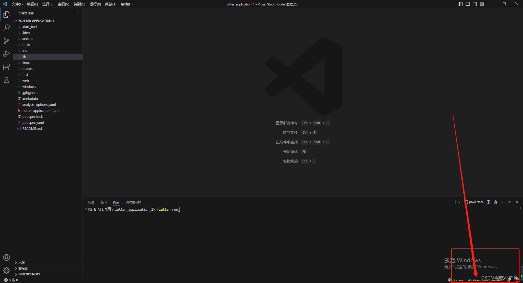Open the .gitignore file
Viewport: 523px width, 283px height.
click(x=48, y=93)
